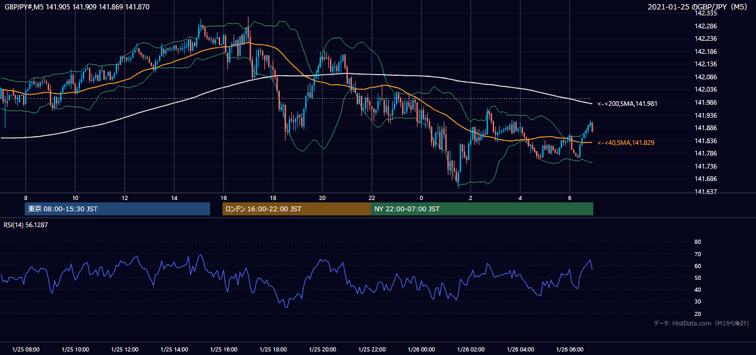Click the 1/25 10:00 date label
Image resolution: width=756 pixels, height=355 pixels.
coord(75,350)
